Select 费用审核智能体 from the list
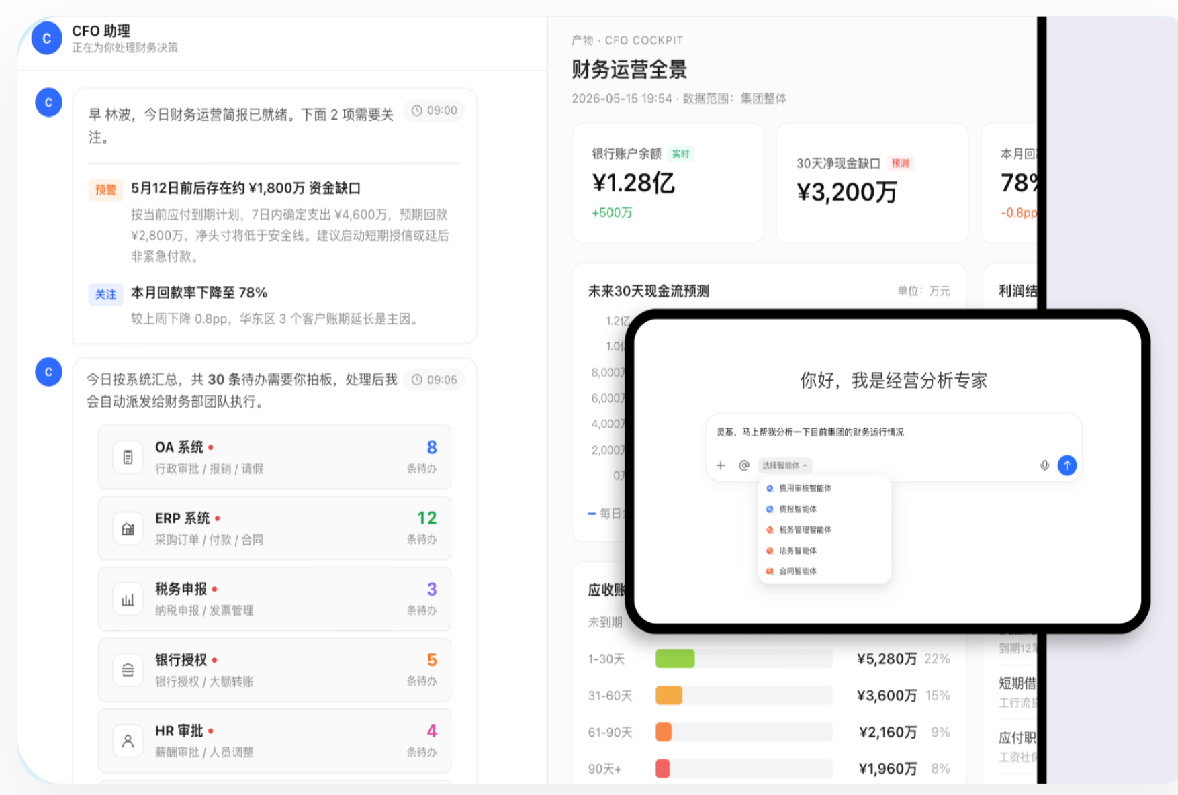1178x795 pixels. 824,489
